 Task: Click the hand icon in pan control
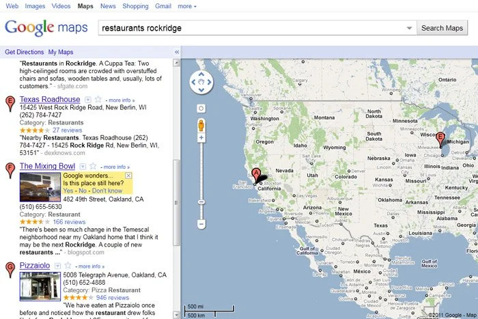click(201, 82)
